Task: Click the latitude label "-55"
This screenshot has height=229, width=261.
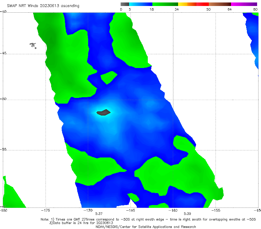Action: pos(3,149)
